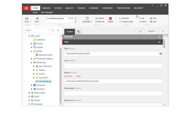Open the MY TOOLBAR tab
Screen dimensions: 196x114
tap(47, 12)
